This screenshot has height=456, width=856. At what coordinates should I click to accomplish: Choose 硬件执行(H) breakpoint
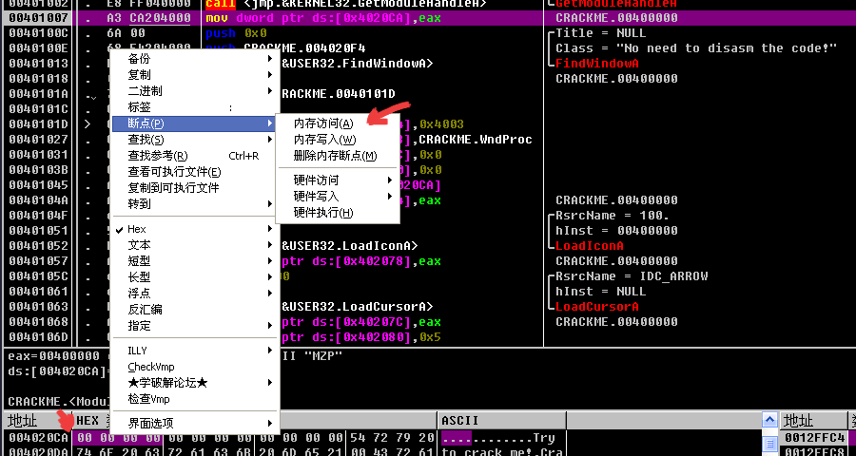click(x=337, y=213)
